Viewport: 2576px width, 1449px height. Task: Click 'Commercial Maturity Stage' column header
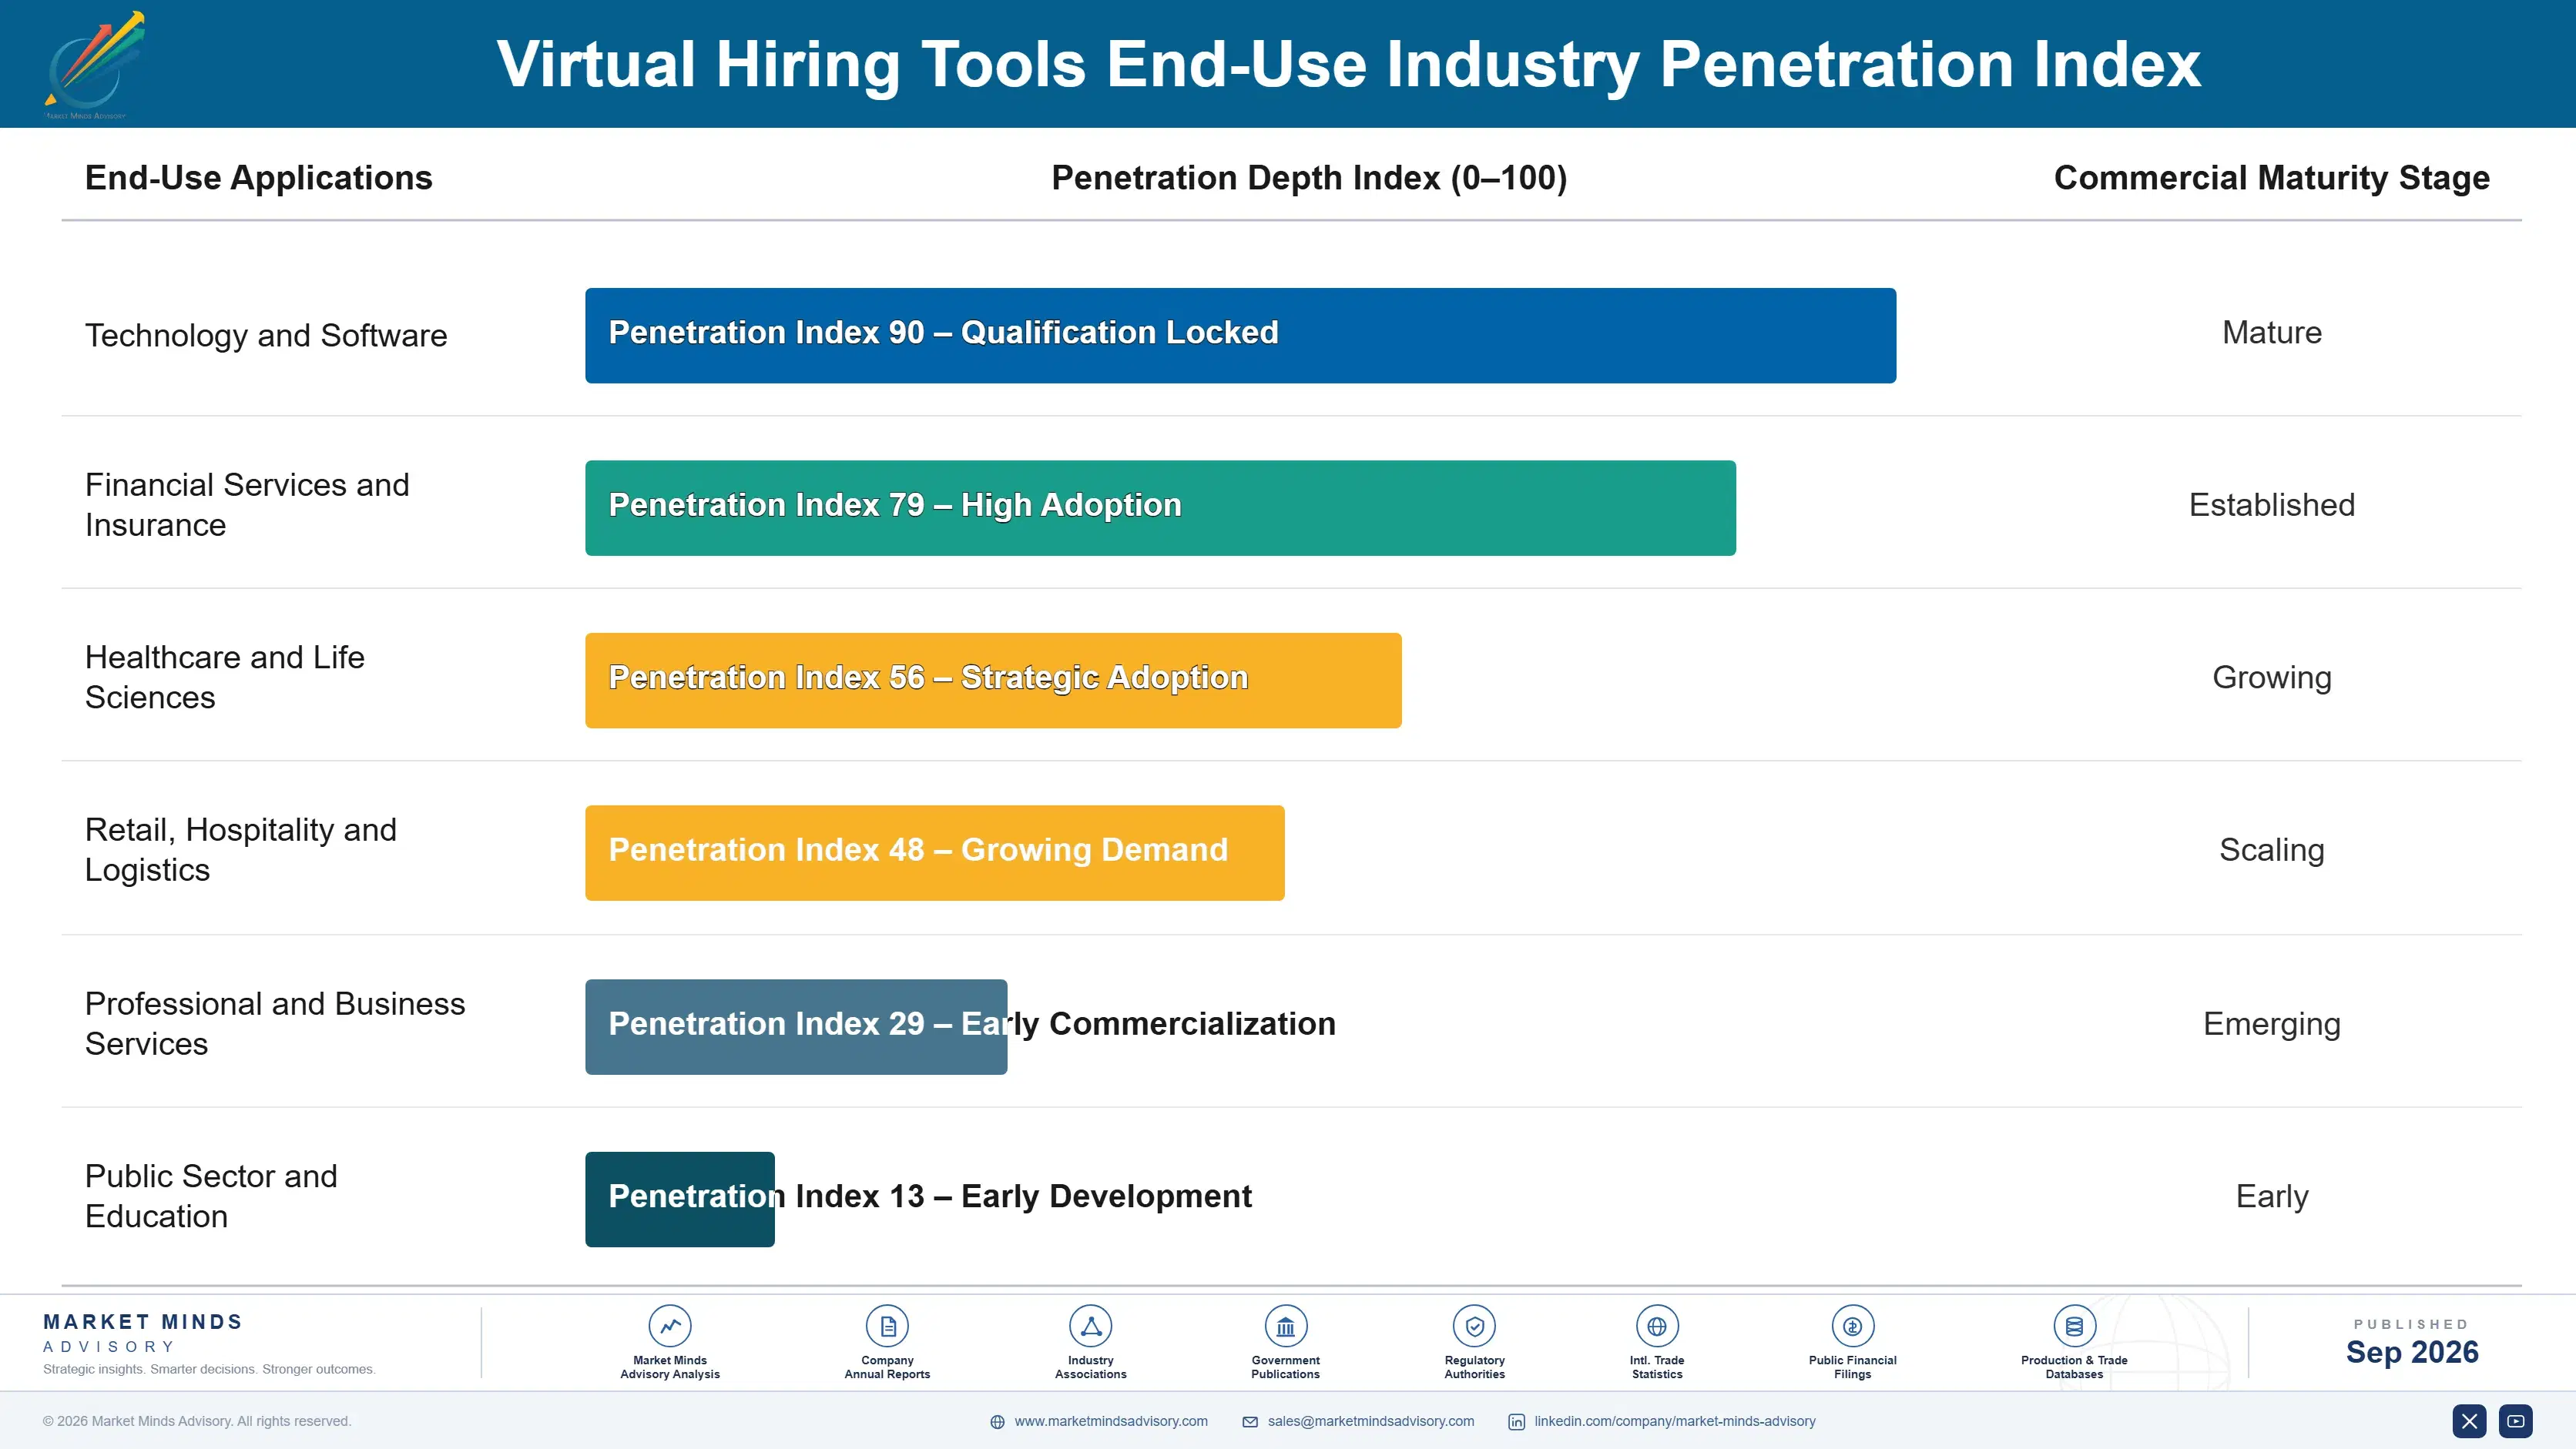pos(2271,178)
